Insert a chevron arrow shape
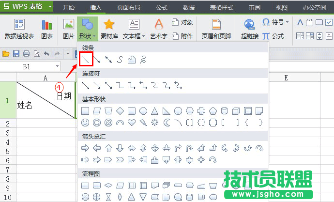 pyautogui.click(x=120, y=159)
